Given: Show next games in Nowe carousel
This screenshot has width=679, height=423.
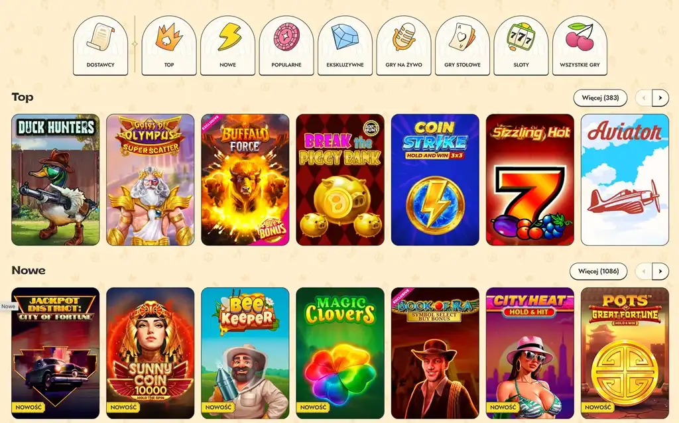Looking at the screenshot, I should pyautogui.click(x=660, y=271).
